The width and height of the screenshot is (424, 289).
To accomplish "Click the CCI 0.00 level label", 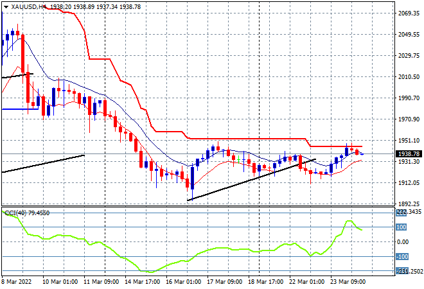I will tap(402, 242).
